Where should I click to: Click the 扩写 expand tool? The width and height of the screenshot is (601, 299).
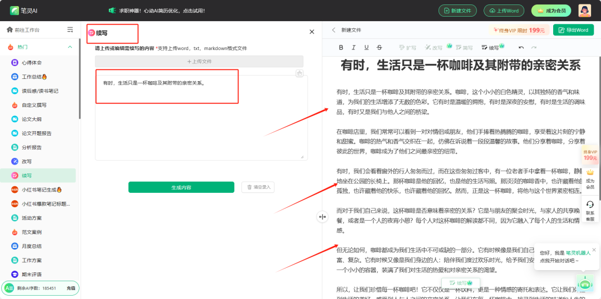407,47
